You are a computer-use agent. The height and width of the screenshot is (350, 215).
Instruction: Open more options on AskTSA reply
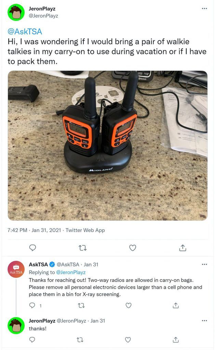coord(204,264)
